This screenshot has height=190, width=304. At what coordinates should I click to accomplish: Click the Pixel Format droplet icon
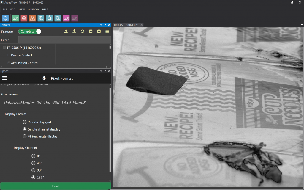(x=44, y=78)
